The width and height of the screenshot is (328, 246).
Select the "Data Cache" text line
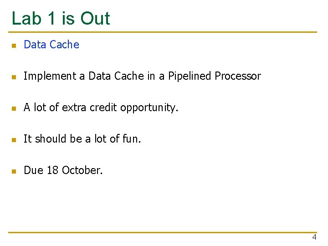51,45
